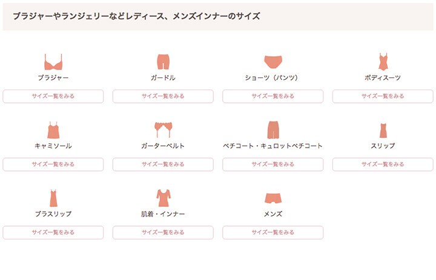The image size is (436, 280).
Task: Click the bra (ブラジャー) icon
Action: (53, 62)
